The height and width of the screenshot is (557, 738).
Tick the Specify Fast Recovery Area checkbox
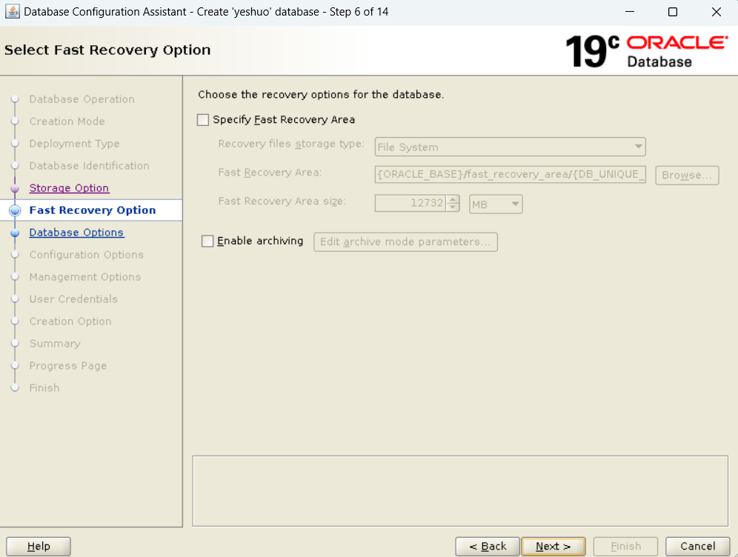(x=203, y=120)
